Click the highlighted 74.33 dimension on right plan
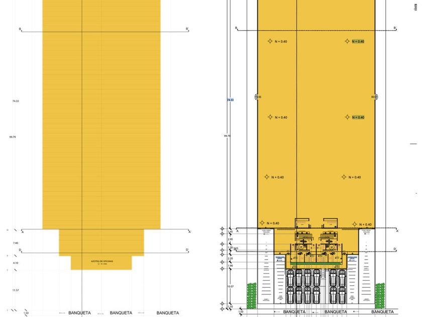 pyautogui.click(x=231, y=100)
